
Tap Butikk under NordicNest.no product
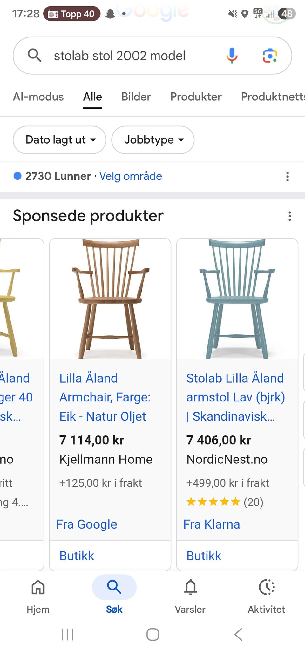coord(204,556)
